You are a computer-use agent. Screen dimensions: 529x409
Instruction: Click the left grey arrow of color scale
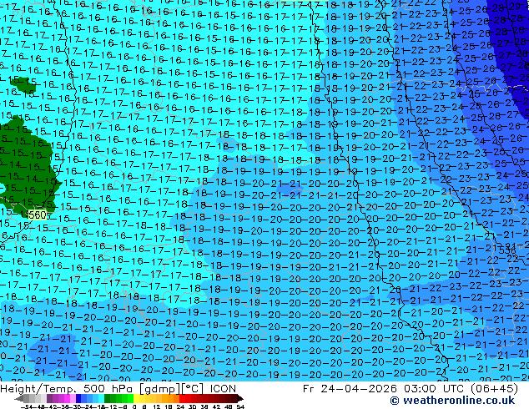(19, 399)
